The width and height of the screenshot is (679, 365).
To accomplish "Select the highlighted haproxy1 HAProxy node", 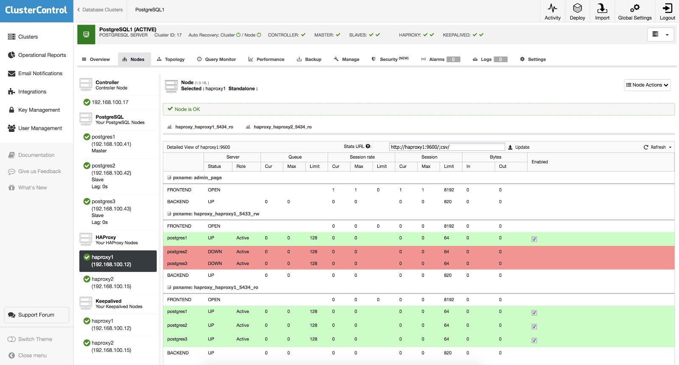I will (x=118, y=261).
